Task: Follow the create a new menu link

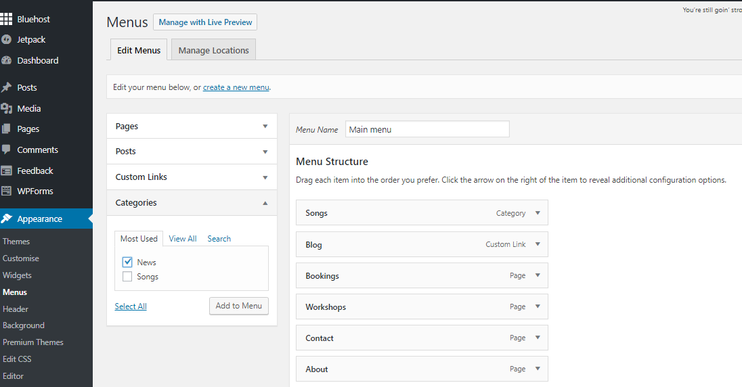Action: tap(236, 87)
